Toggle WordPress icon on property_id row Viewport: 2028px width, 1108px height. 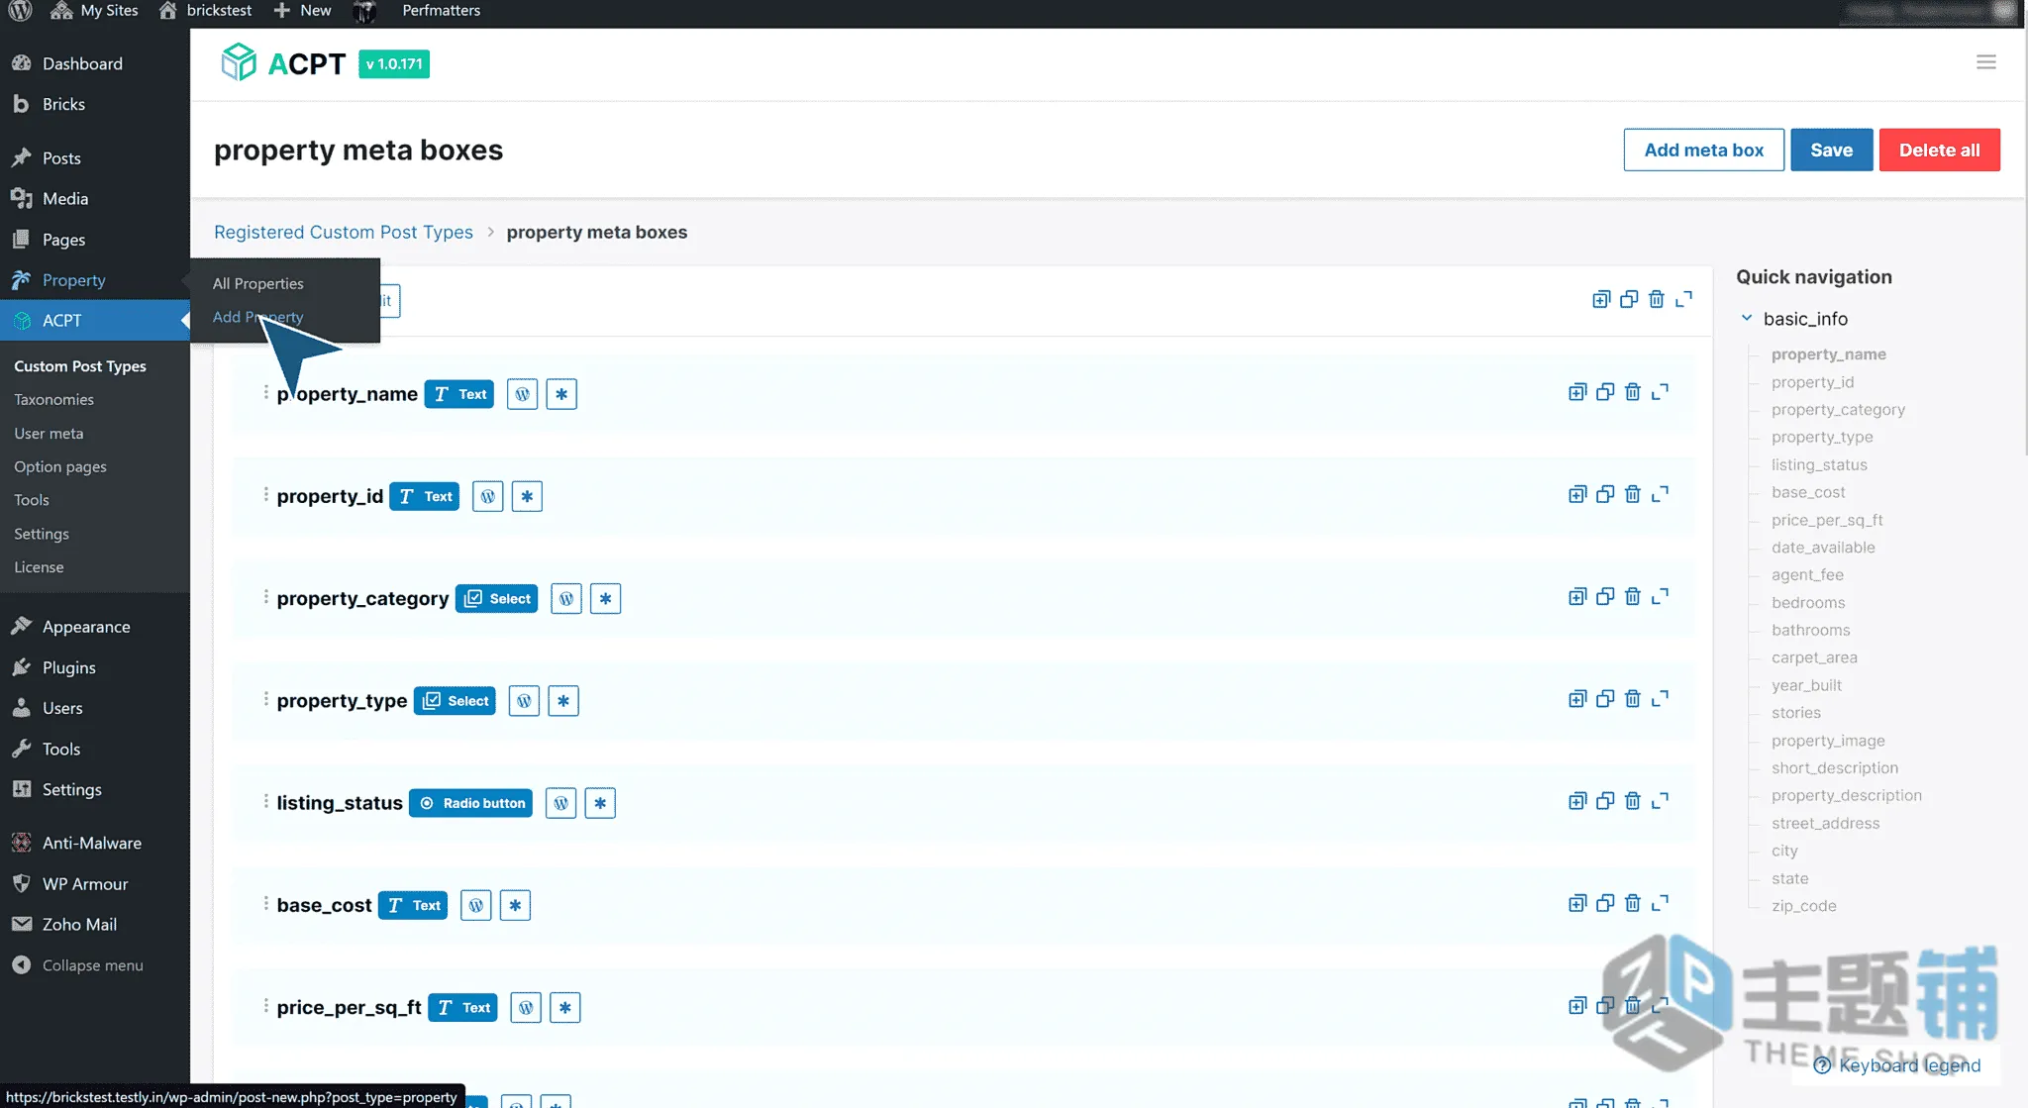[488, 496]
